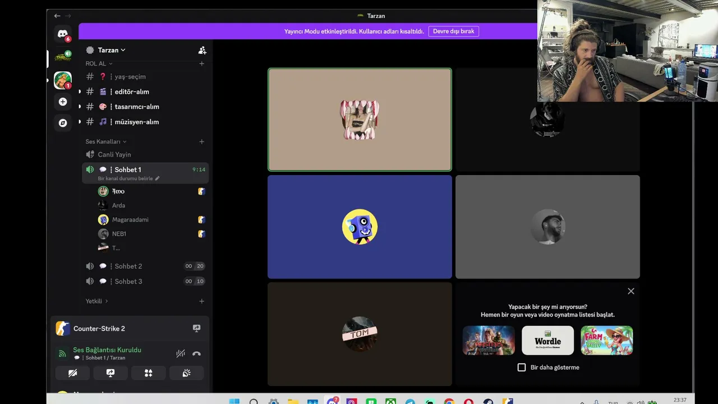Disconnect from the voice channel
This screenshot has height=404, width=718.
click(x=196, y=353)
